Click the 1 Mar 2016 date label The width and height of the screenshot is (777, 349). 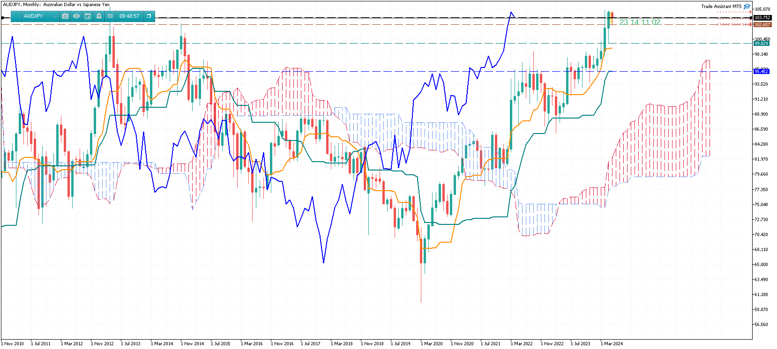pyautogui.click(x=252, y=343)
